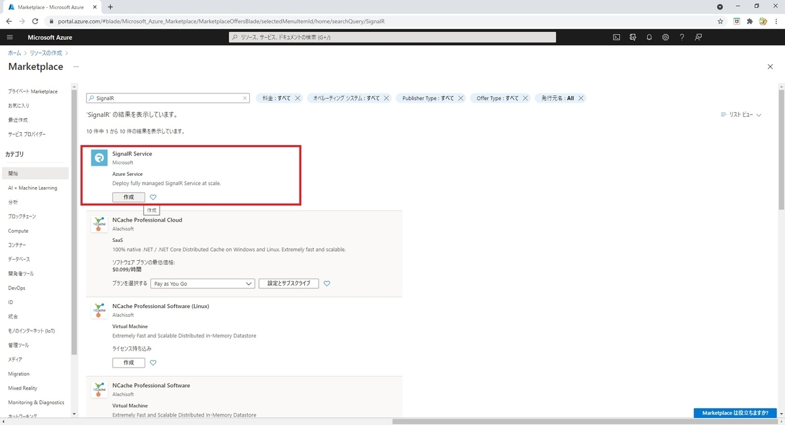Viewport: 785px width, 425px height.
Task: Remove the Offer Type filter
Action: (525, 98)
